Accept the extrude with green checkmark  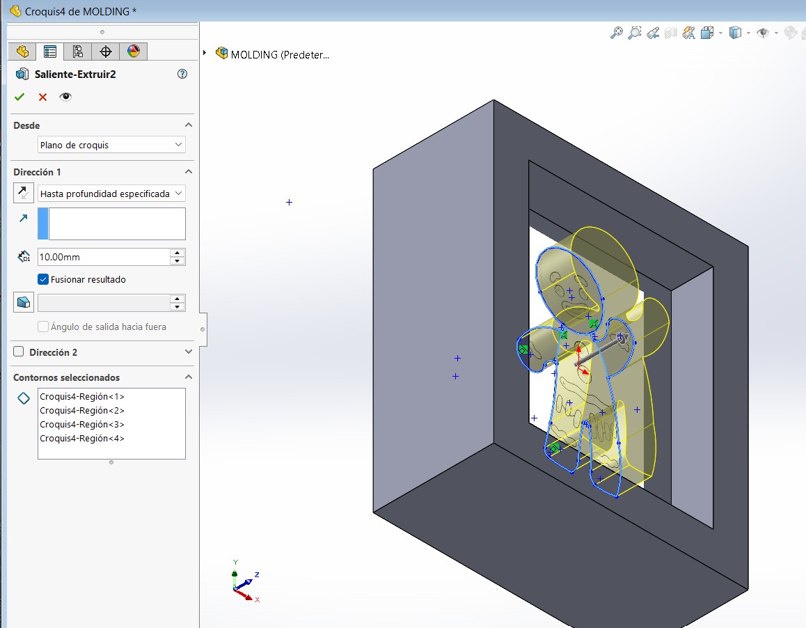(x=19, y=97)
